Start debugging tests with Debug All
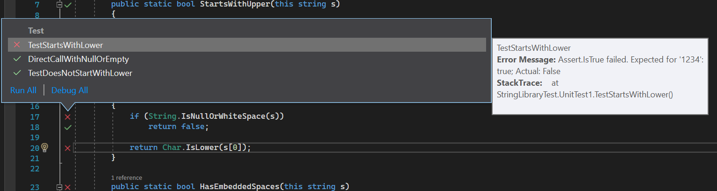717x191 pixels. 70,90
